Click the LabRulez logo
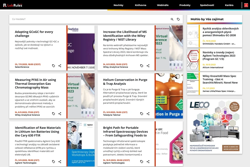 [x=13, y=5]
